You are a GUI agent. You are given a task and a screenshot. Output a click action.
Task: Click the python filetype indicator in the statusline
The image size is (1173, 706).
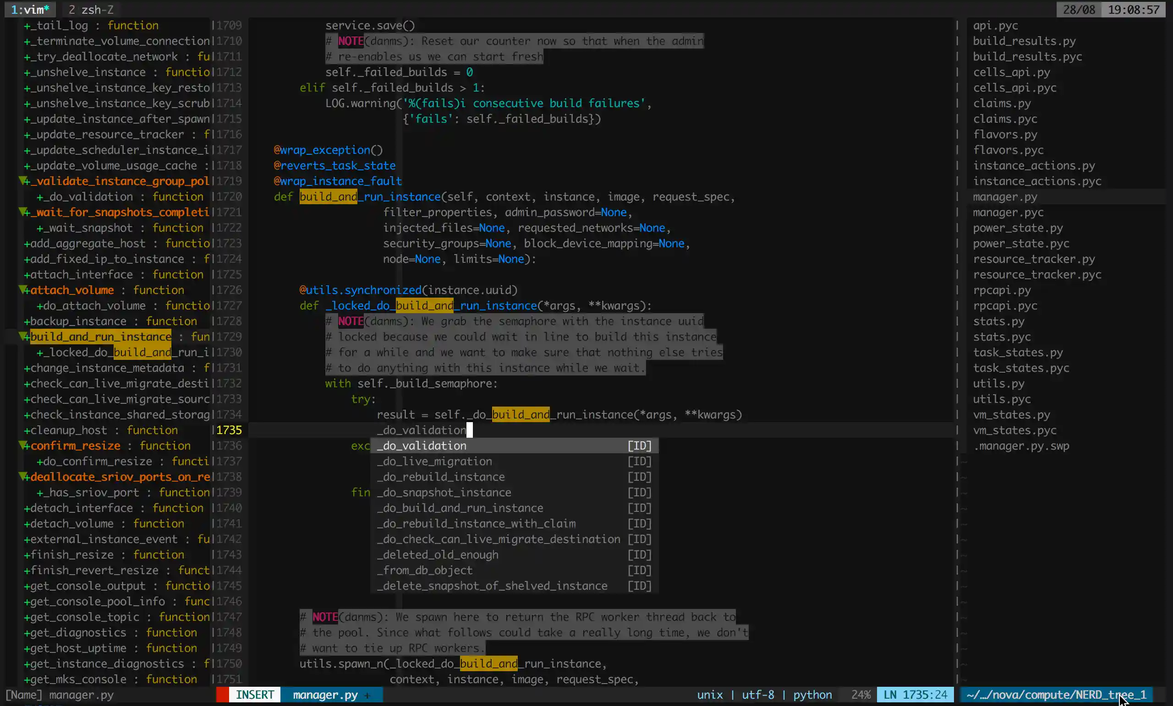(811, 694)
